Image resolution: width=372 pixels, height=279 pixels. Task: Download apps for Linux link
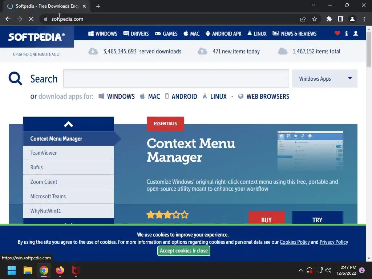click(214, 97)
